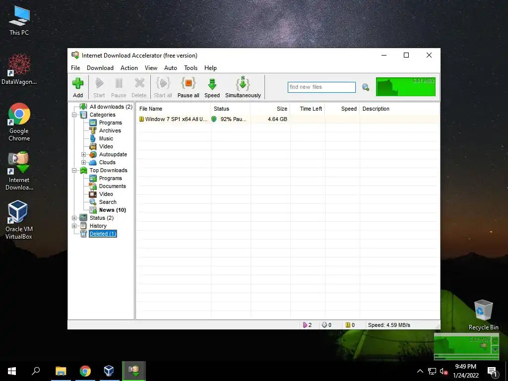Sort by the Time Left column header

click(308, 109)
